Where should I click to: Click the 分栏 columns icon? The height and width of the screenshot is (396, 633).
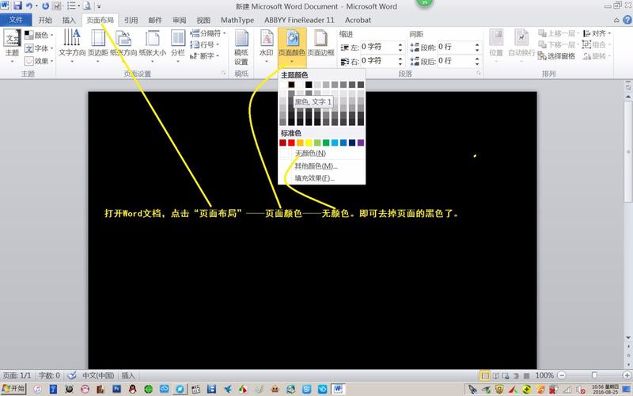click(x=177, y=38)
